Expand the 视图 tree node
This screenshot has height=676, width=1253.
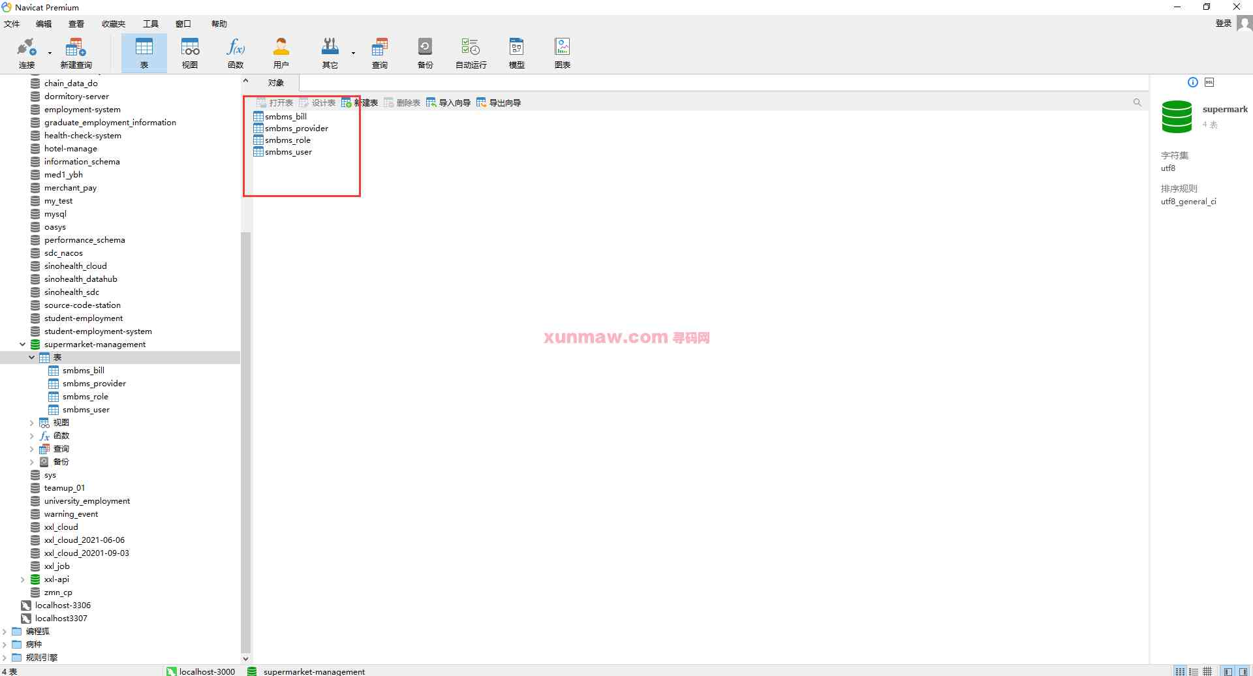coord(31,422)
